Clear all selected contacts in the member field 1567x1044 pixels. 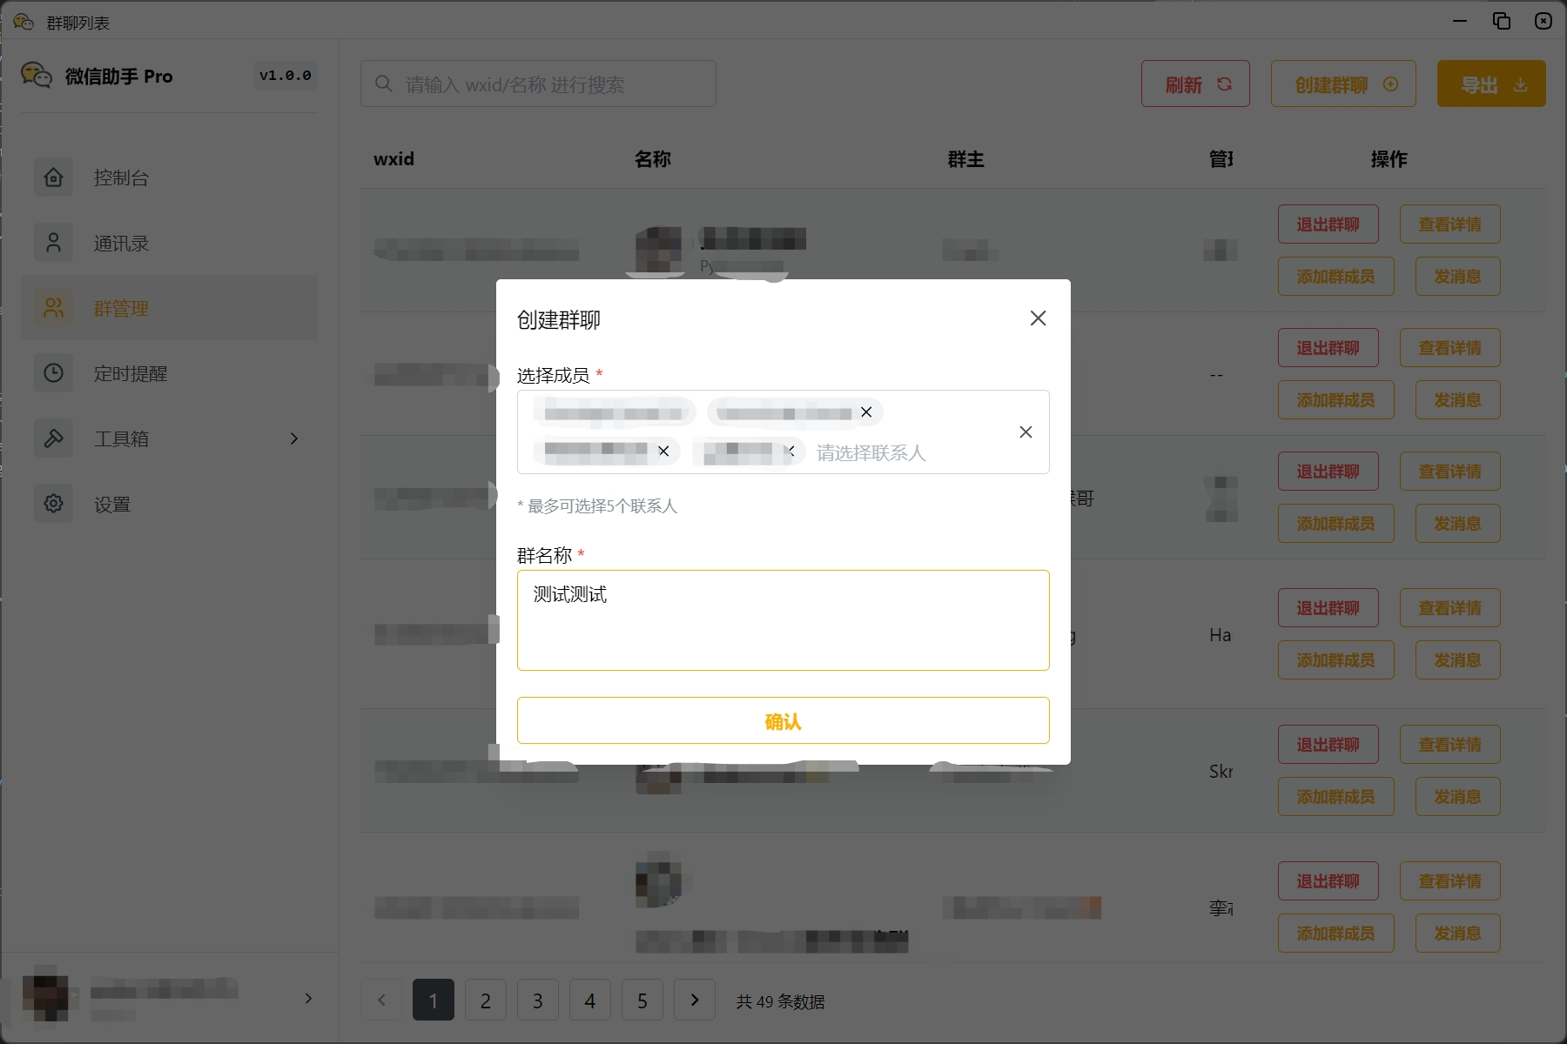(1026, 432)
